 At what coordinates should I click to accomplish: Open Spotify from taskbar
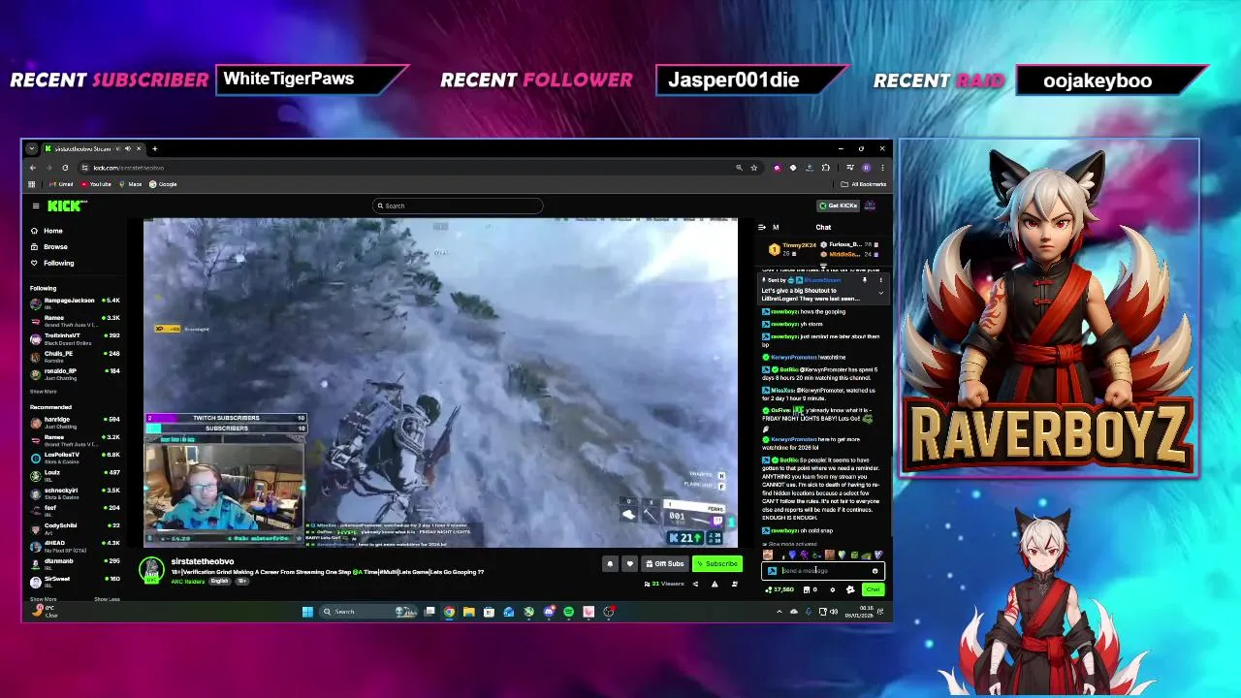[568, 612]
